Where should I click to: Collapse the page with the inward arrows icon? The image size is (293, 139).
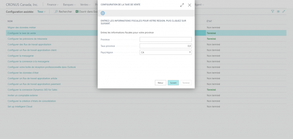pyautogui.click(x=284, y=11)
